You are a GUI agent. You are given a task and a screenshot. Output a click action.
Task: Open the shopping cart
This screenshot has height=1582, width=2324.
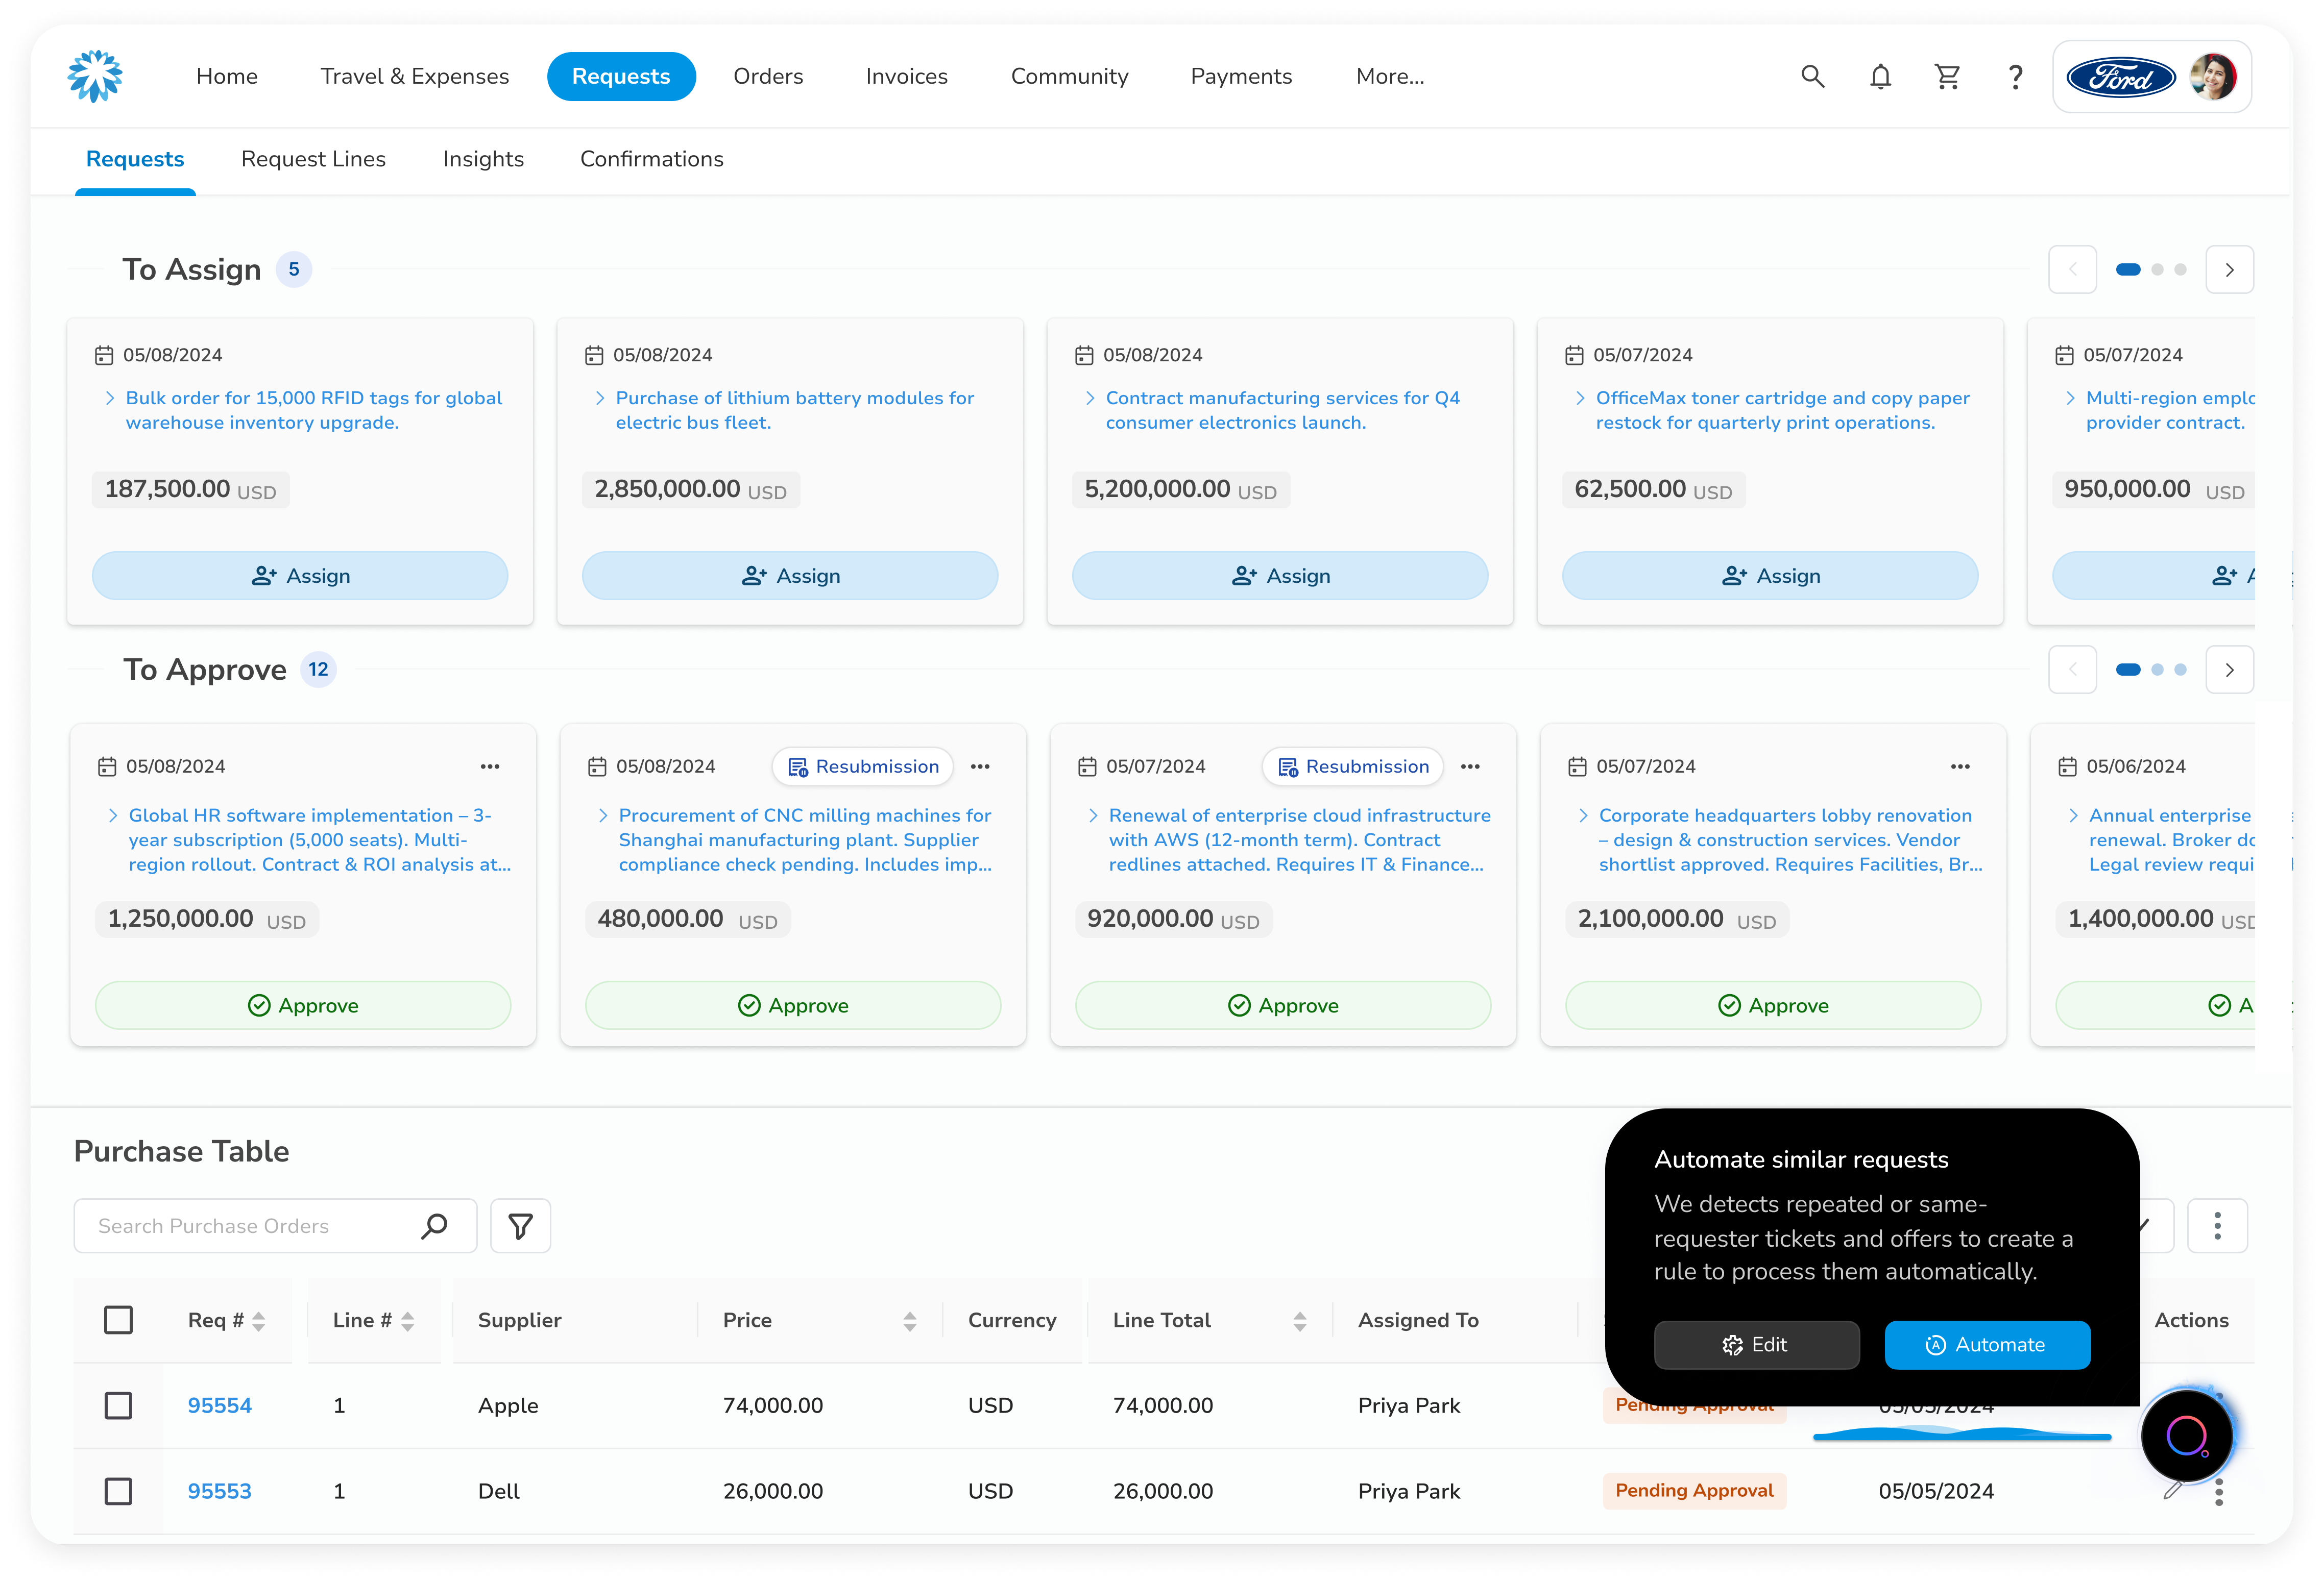click(x=1947, y=77)
